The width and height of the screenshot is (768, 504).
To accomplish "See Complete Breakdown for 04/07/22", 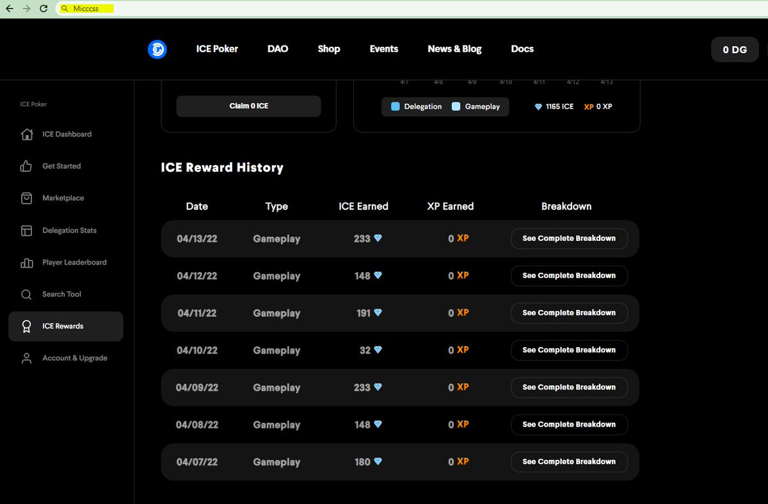I will [x=569, y=461].
